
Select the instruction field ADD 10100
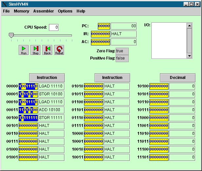(51, 110)
